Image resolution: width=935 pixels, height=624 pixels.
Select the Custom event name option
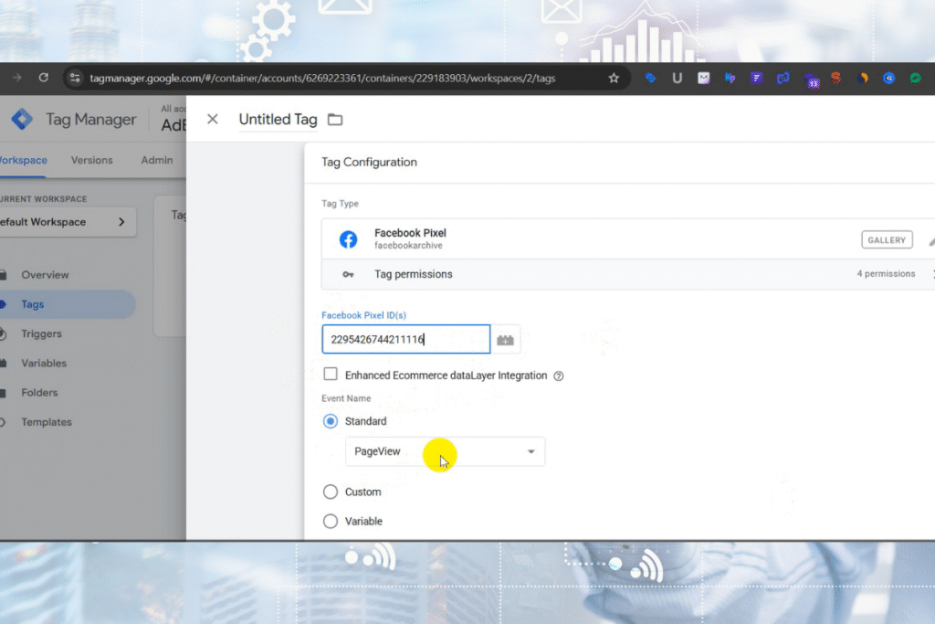pos(331,492)
